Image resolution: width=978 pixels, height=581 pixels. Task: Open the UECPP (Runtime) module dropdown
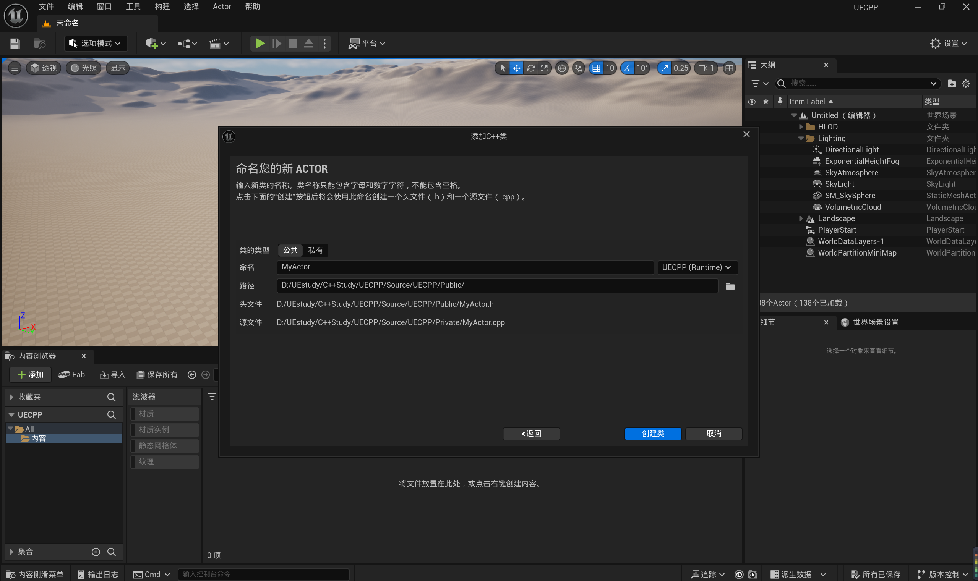point(697,267)
